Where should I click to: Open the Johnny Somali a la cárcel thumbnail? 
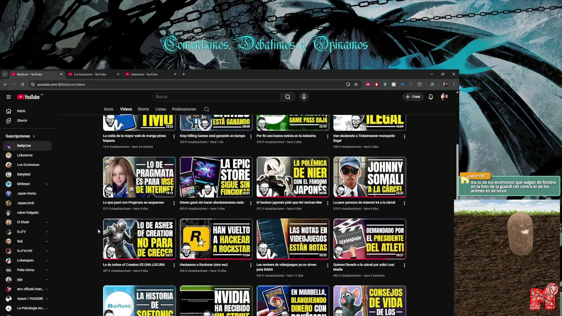coord(370,177)
